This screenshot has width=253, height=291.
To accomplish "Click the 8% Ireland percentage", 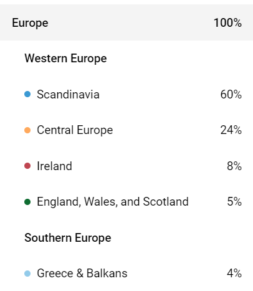I will (x=234, y=166).
